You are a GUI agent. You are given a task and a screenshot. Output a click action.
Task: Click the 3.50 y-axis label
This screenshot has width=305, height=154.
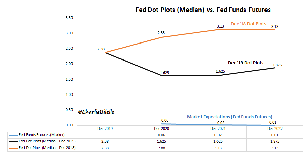[x=69, y=18]
